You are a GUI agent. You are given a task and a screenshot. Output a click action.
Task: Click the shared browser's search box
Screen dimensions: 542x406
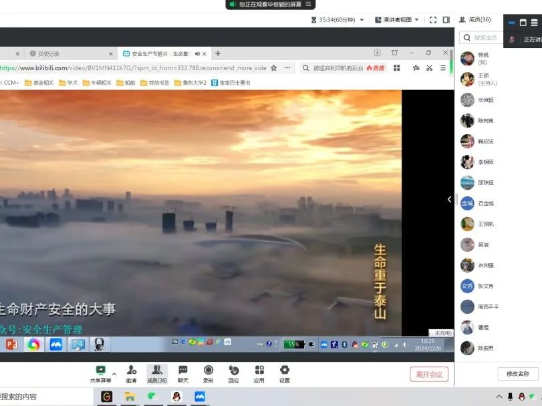coord(339,68)
